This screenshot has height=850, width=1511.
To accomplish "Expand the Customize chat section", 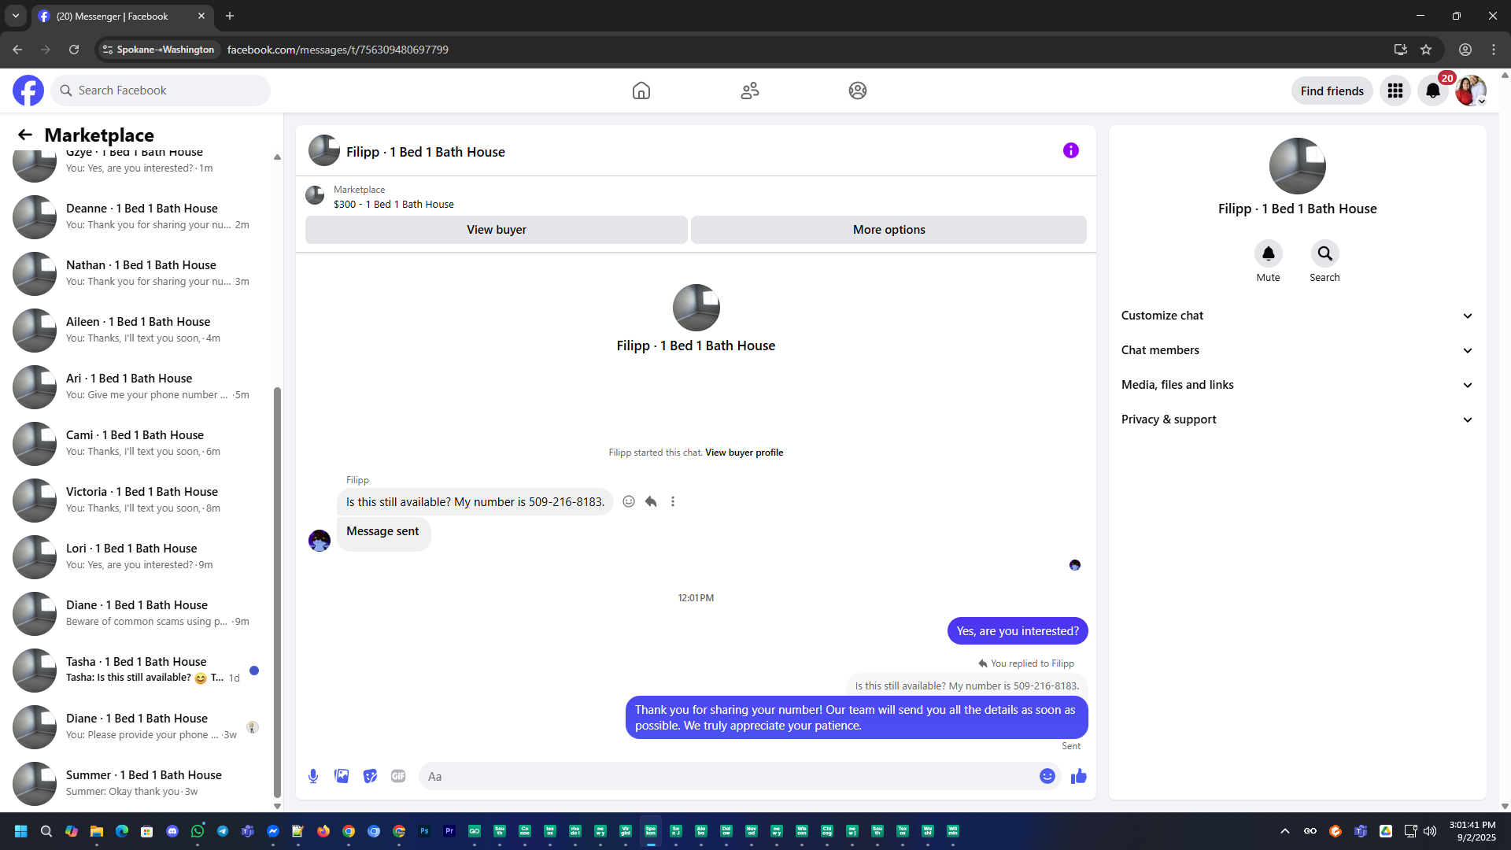I will point(1297,316).
